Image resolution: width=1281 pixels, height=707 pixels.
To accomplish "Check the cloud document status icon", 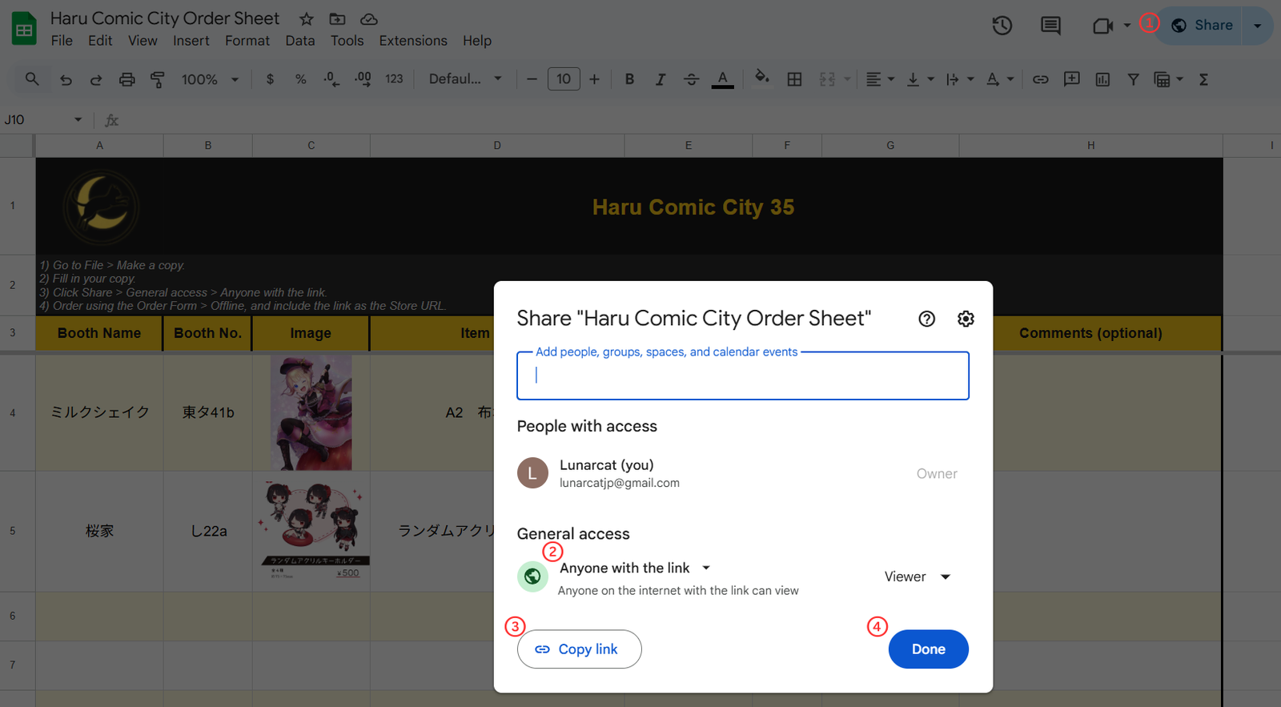I will (x=369, y=18).
